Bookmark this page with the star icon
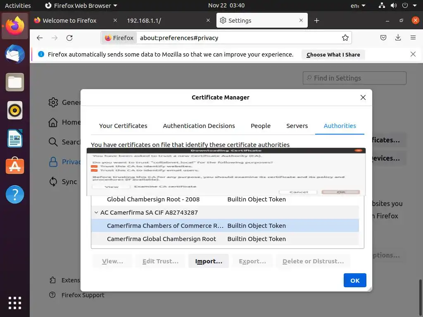Screen dimensions: 423x317 pyautogui.click(x=345, y=38)
